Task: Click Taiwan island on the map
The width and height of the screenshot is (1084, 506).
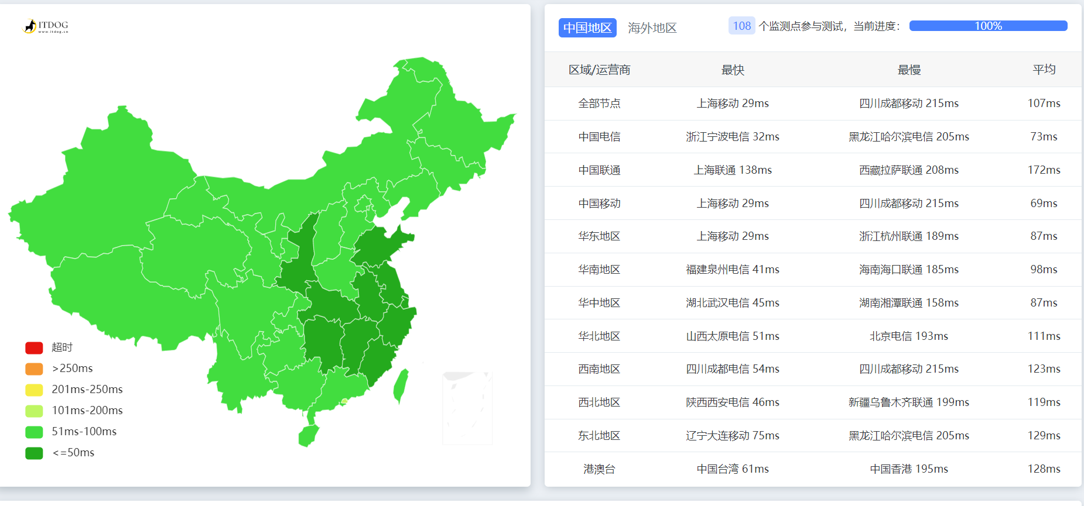Action: (401, 386)
